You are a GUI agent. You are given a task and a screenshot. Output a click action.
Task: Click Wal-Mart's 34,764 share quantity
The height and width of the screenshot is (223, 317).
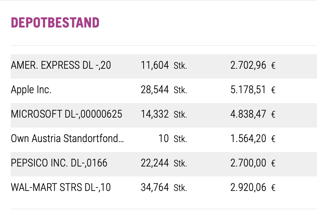pyautogui.click(x=155, y=187)
